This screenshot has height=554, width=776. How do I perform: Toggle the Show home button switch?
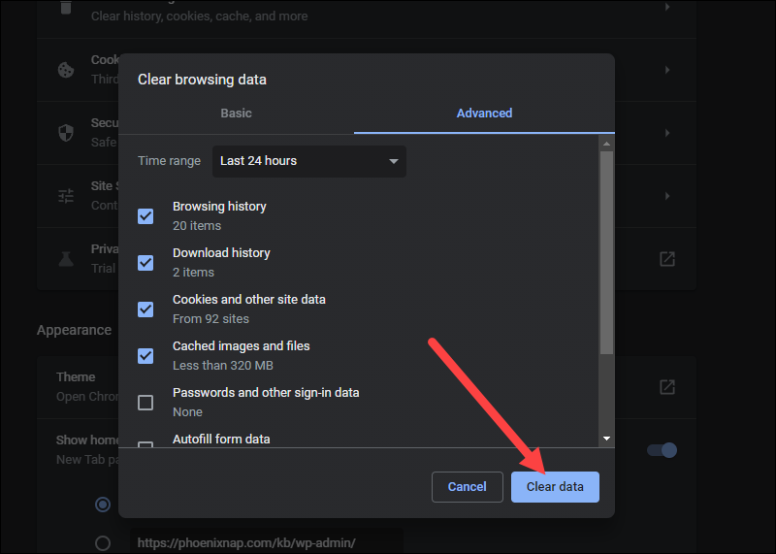click(663, 450)
